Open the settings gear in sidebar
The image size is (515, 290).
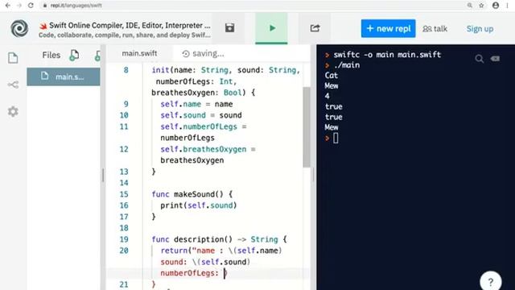(x=13, y=111)
